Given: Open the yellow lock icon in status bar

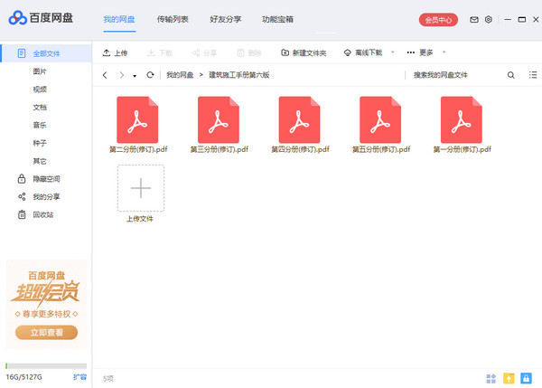Looking at the screenshot, I should tap(509, 377).
